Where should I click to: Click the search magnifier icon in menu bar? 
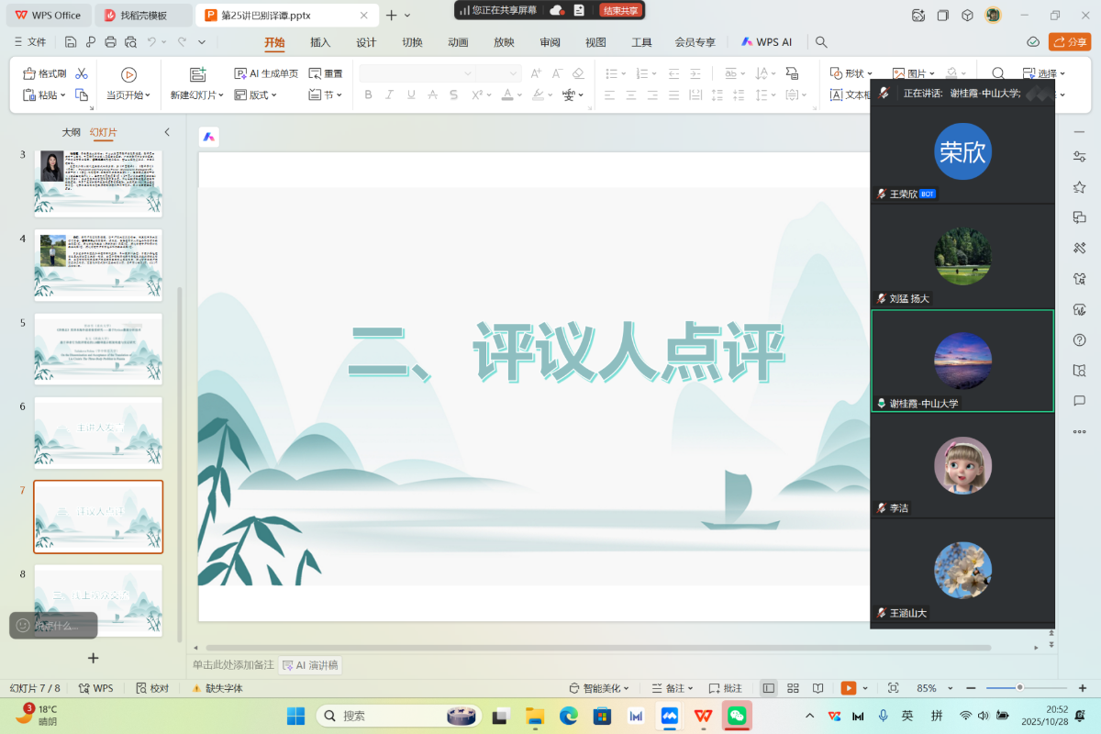[x=821, y=42]
